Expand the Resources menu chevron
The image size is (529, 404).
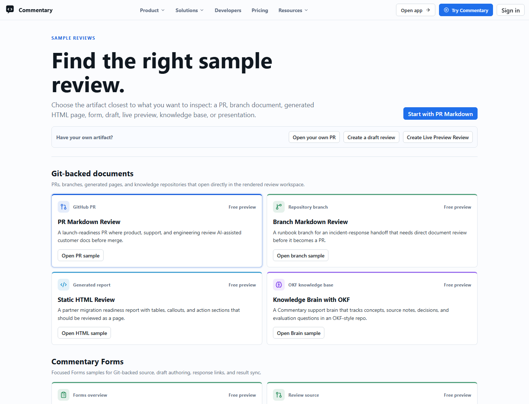tap(306, 10)
